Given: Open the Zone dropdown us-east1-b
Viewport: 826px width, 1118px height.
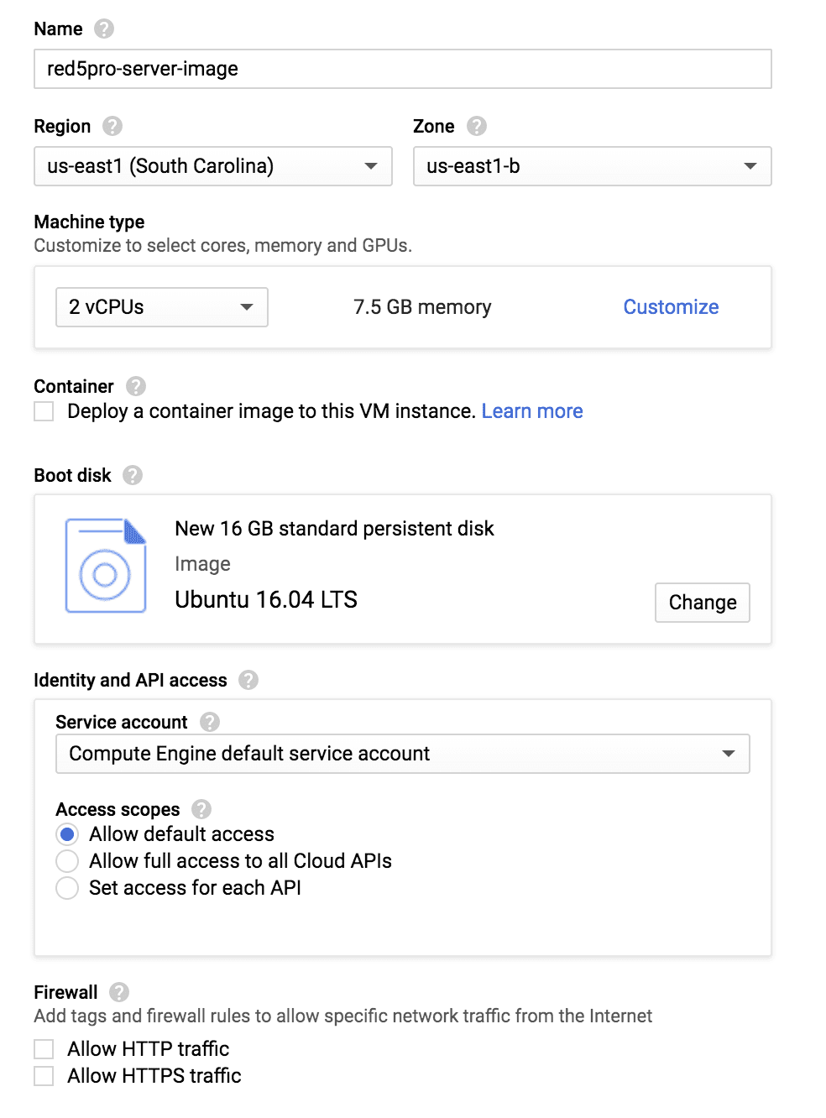Looking at the screenshot, I should (x=593, y=166).
